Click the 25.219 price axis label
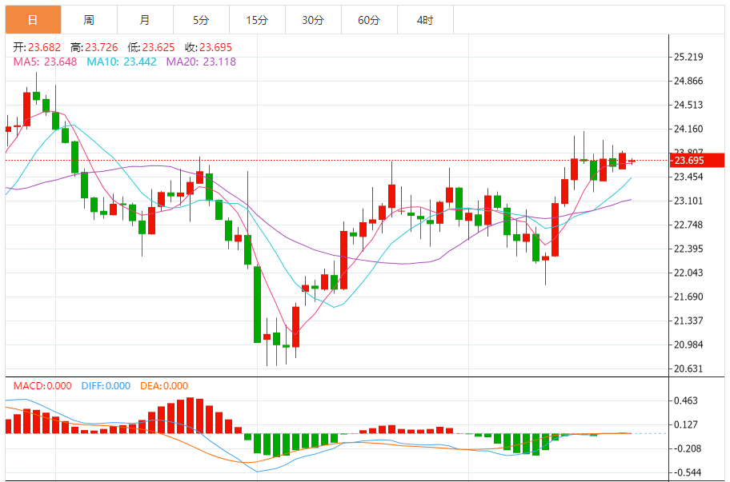This screenshot has width=730, height=482. pos(688,58)
